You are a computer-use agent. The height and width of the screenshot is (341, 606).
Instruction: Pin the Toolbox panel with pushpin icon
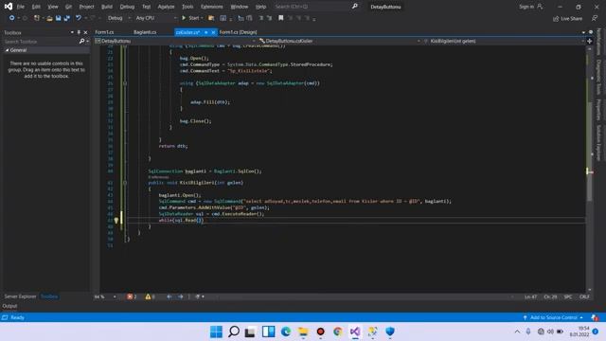click(79, 32)
